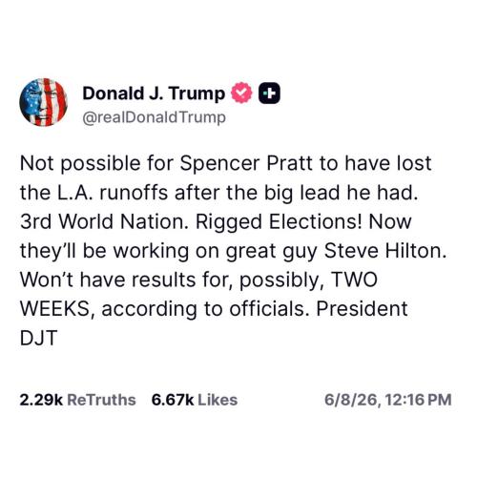Image resolution: width=477 pixels, height=477 pixels.
Task: Open the 6/8/26, 12:16 PM timestamp
Action: tap(388, 400)
